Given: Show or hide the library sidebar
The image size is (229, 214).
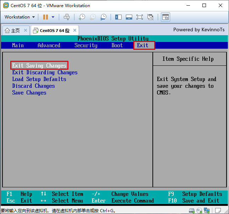Looking at the screenshot, I should (118, 17).
